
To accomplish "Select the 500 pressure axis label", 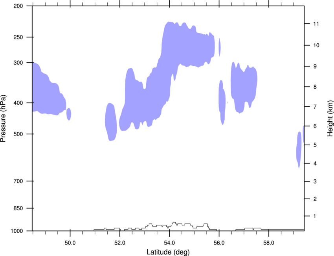I will 18,134.
